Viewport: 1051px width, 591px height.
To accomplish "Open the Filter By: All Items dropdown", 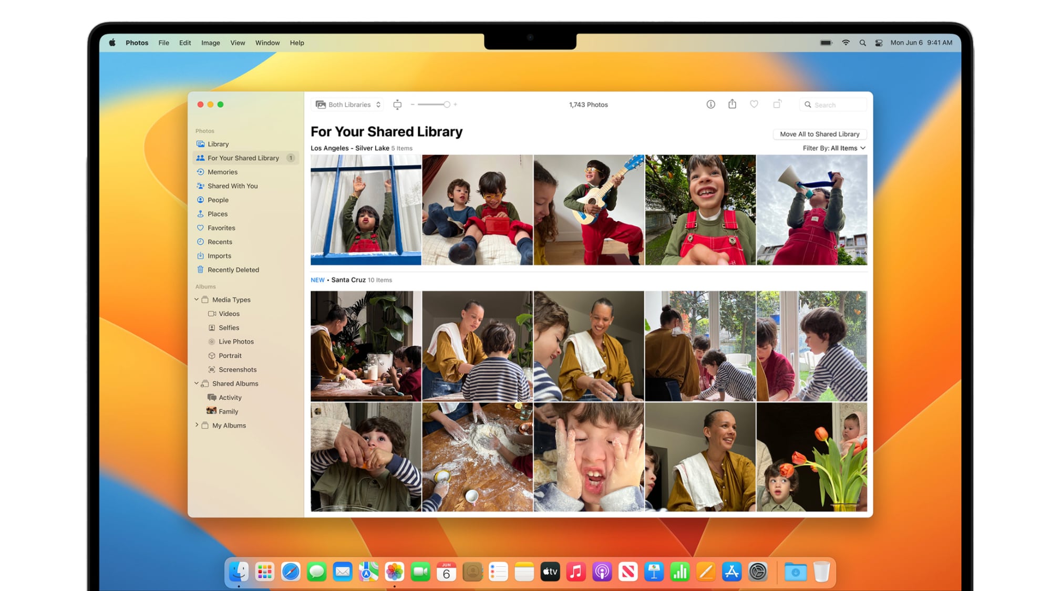I will pos(834,148).
